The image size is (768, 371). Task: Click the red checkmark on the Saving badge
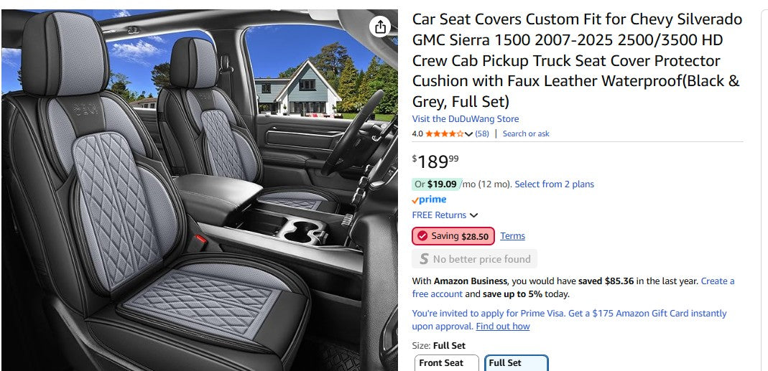[x=422, y=236]
